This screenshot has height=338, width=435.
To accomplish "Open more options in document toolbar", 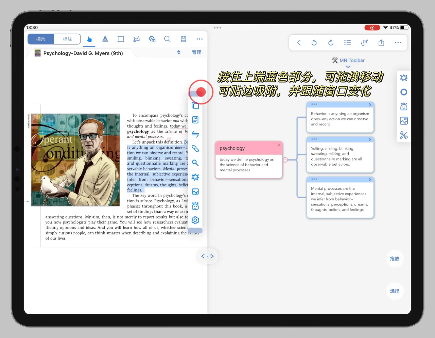I will (x=199, y=39).
